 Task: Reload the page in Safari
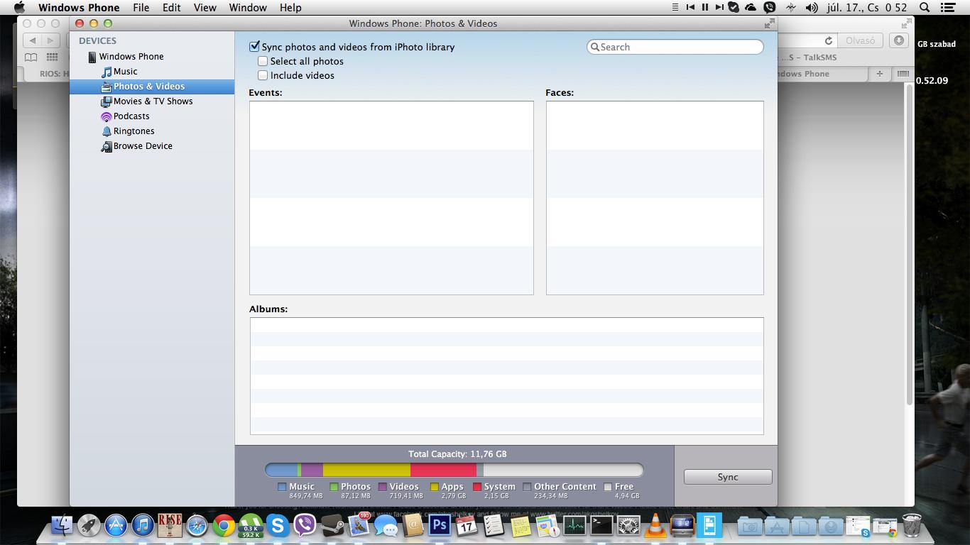pyautogui.click(x=828, y=40)
